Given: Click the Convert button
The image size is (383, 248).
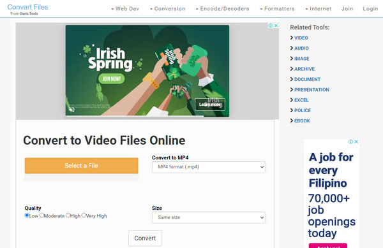Looking at the screenshot, I should [145, 238].
